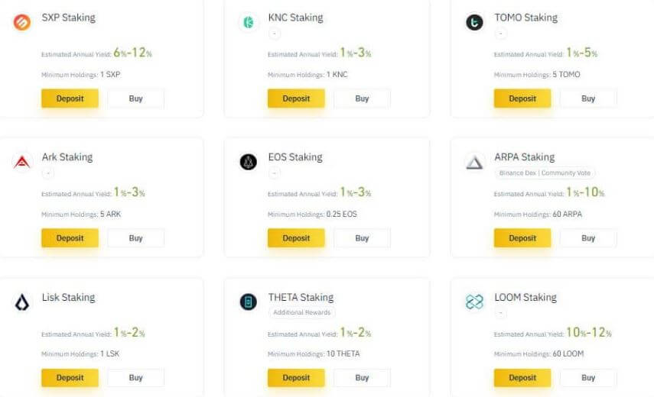Click the Ark coin icon

coord(22,162)
